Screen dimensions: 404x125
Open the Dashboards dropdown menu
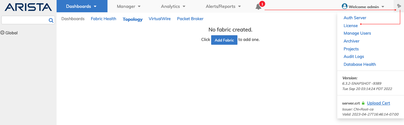coord(82,6)
